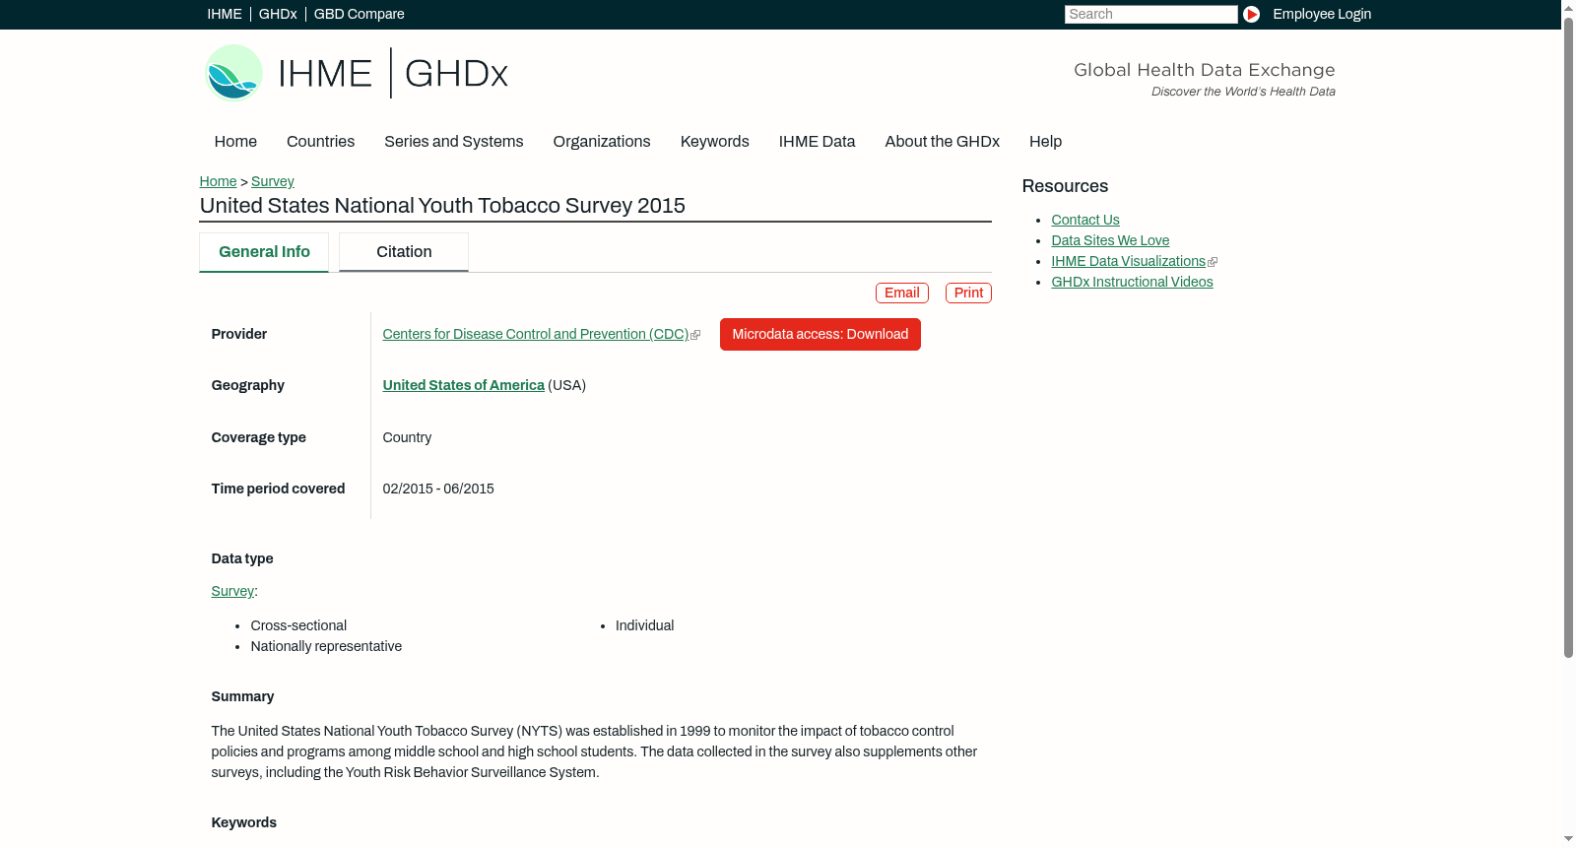The height and width of the screenshot is (848, 1576).
Task: Open Centers for Disease Control and Prevention link
Action: (536, 335)
